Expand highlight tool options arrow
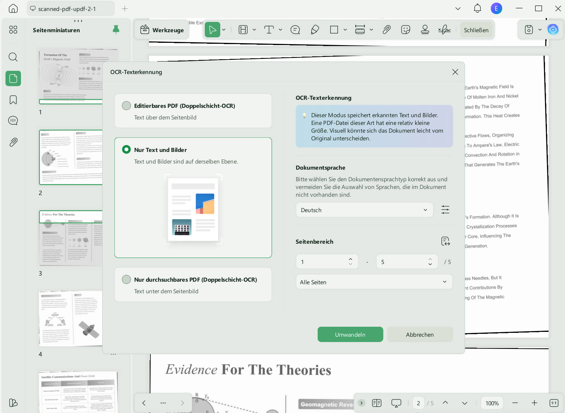Screen dimensions: 565x413 (254, 30)
